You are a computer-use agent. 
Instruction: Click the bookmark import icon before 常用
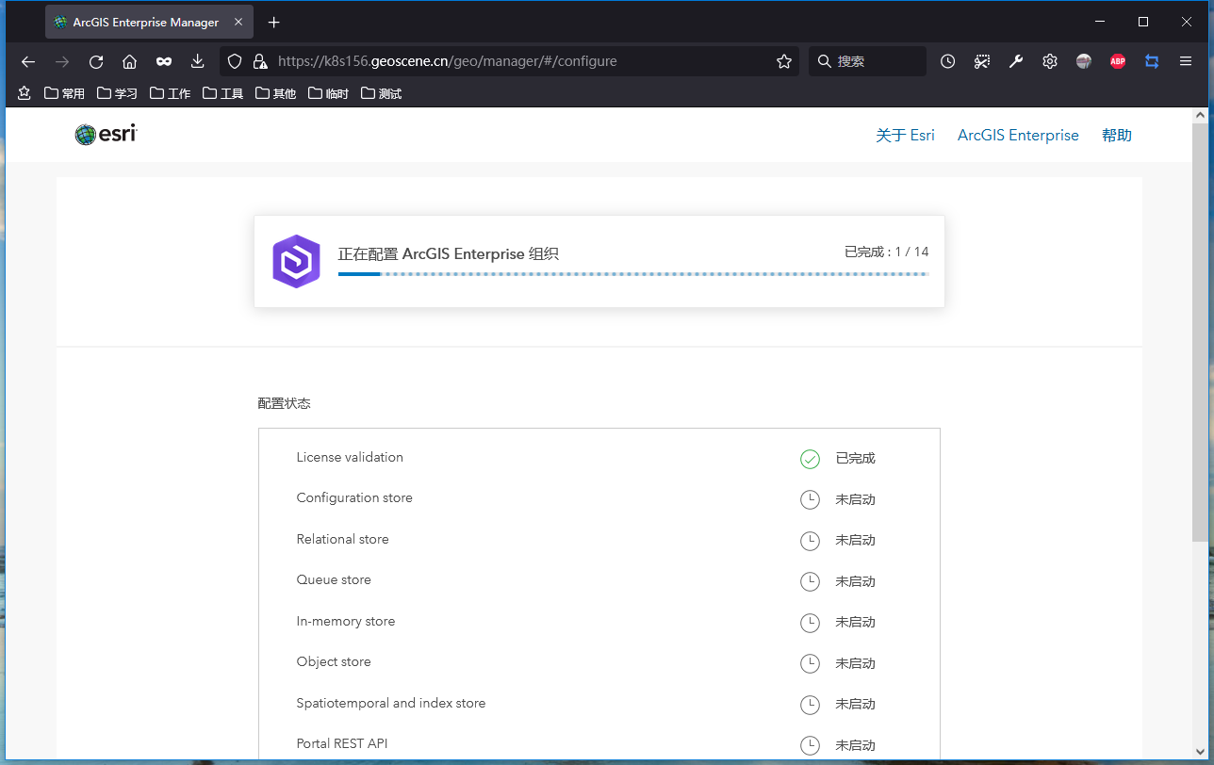tap(25, 93)
